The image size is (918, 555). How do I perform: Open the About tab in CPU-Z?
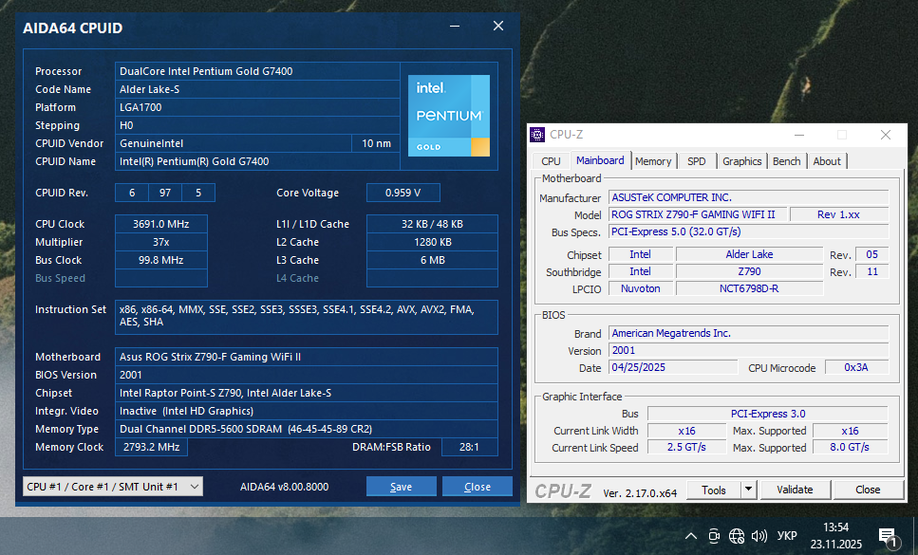827,161
